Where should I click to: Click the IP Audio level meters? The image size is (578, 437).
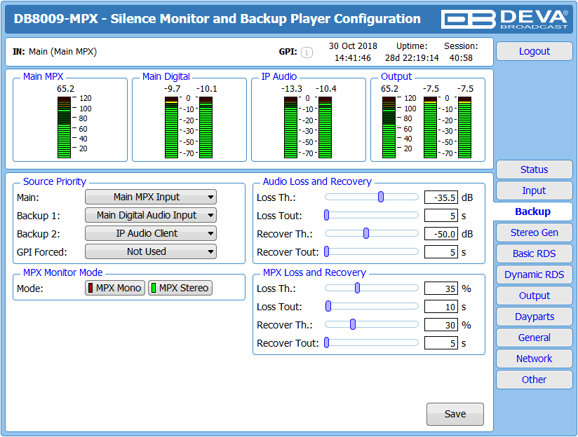308,127
